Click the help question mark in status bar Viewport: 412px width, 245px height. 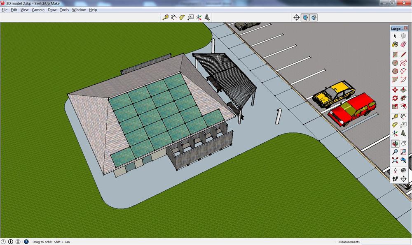26,242
